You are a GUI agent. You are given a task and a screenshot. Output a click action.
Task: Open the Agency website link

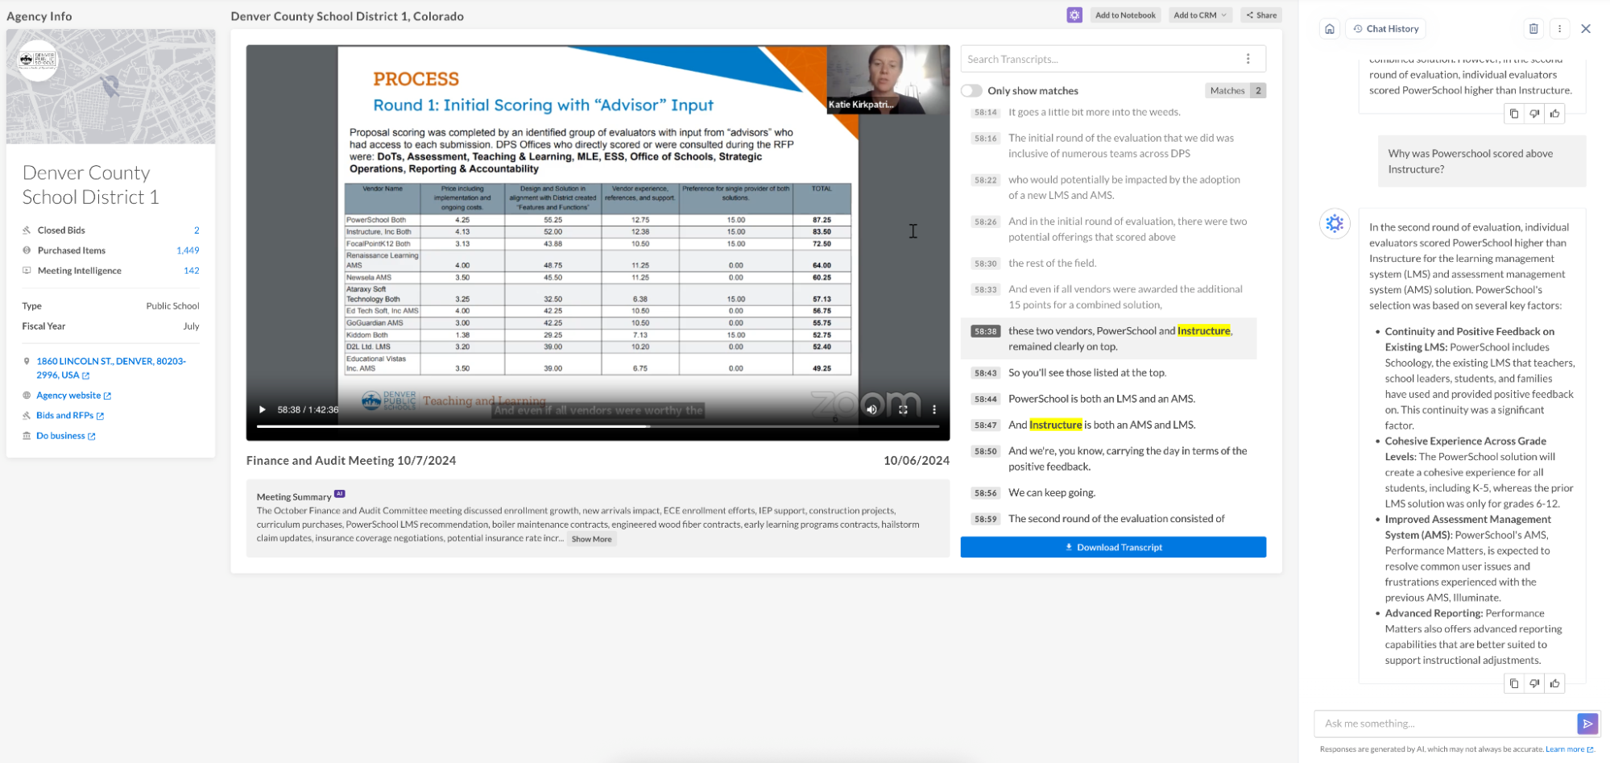coord(68,396)
